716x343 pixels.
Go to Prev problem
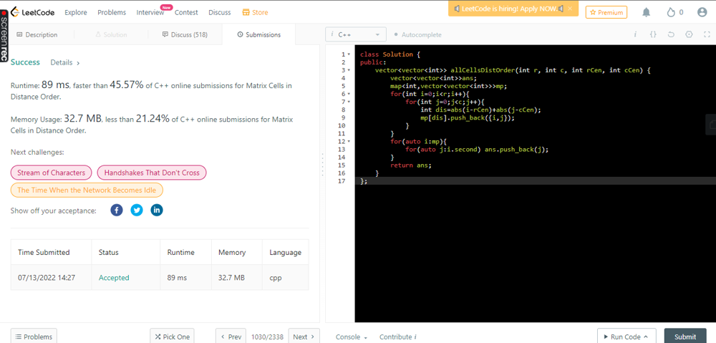(231, 337)
